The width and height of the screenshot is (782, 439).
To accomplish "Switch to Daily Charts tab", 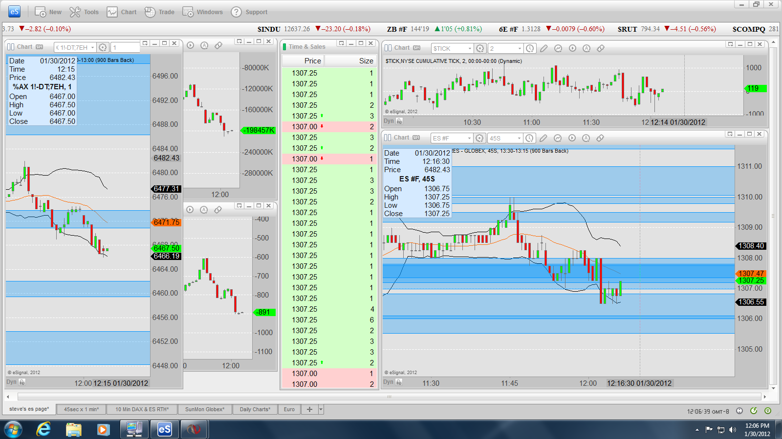I will tap(255, 409).
